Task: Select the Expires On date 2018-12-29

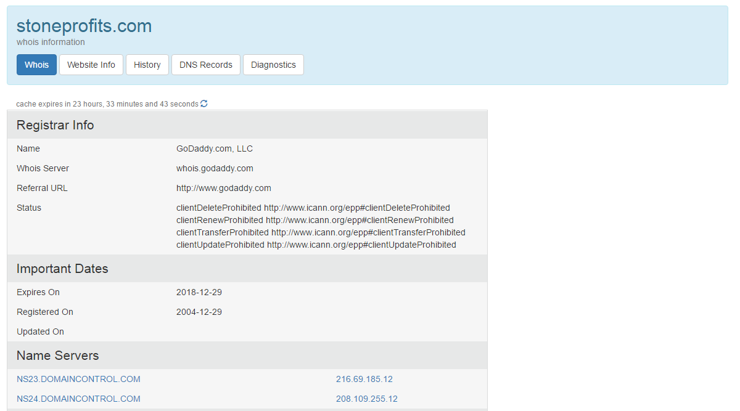Action: click(x=199, y=292)
